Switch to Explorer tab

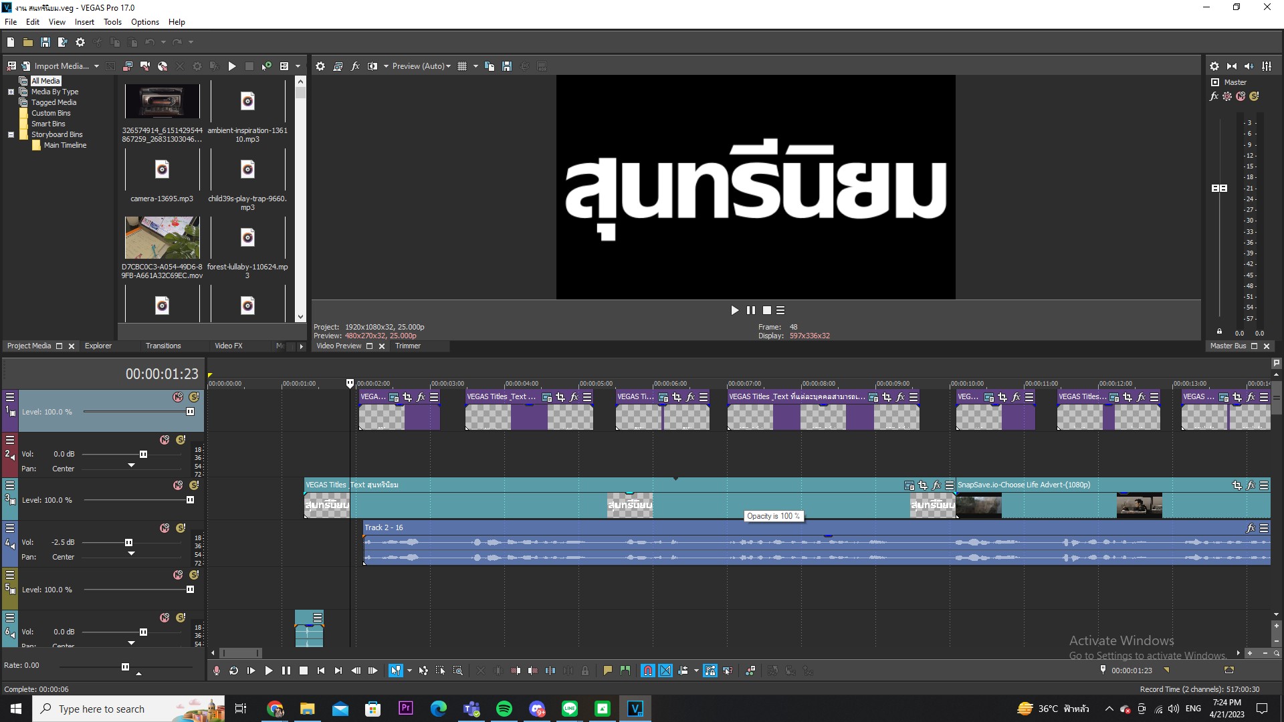[98, 346]
